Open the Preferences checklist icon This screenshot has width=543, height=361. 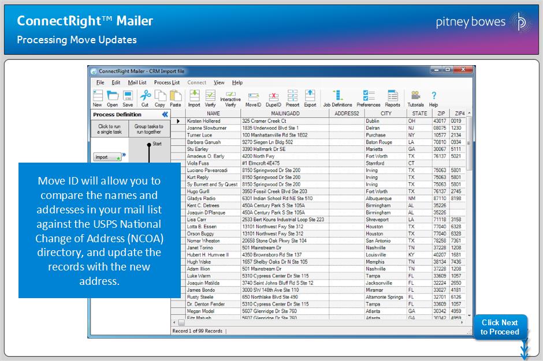(369, 98)
